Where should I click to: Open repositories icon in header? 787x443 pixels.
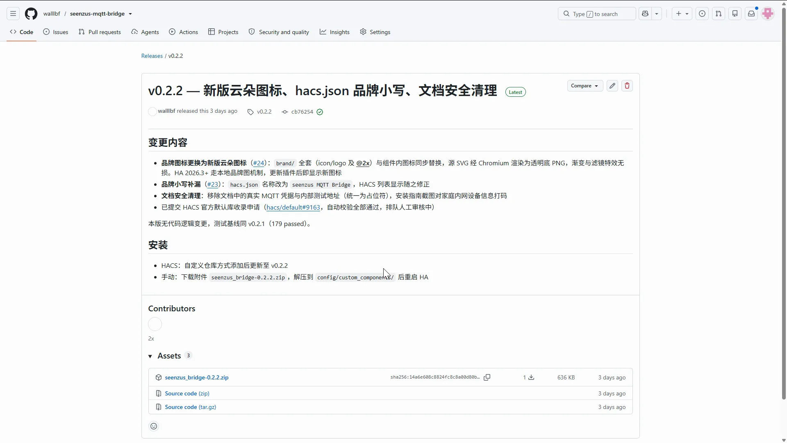pyautogui.click(x=735, y=14)
